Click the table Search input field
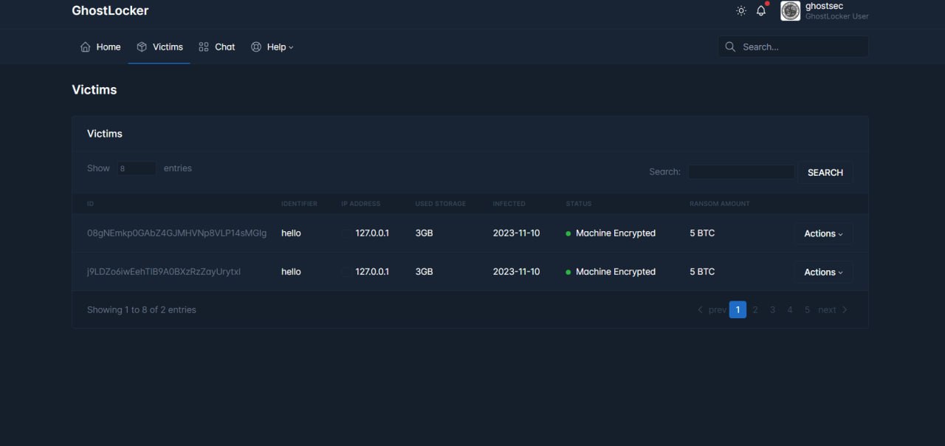Screen dimensions: 945x446 [741, 172]
